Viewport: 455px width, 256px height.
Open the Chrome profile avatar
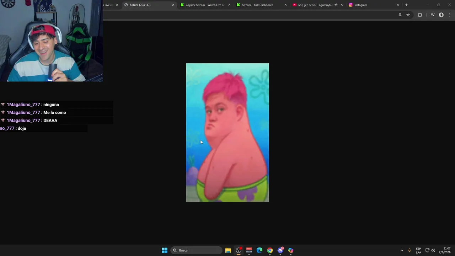[441, 15]
